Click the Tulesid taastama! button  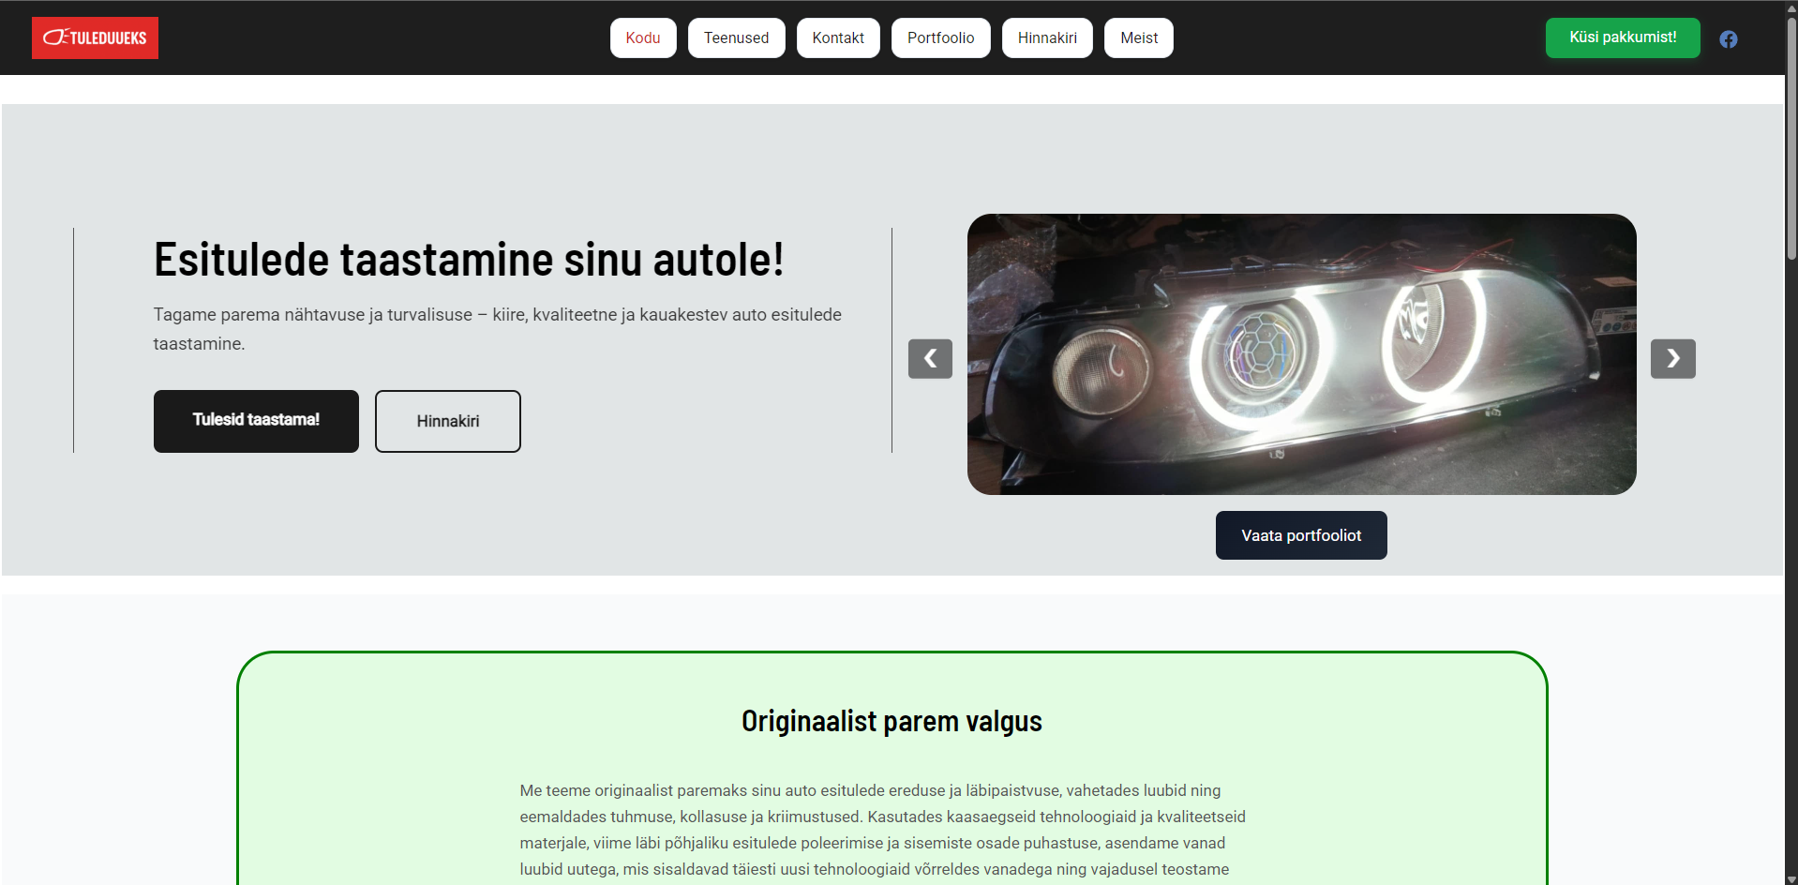[256, 421]
